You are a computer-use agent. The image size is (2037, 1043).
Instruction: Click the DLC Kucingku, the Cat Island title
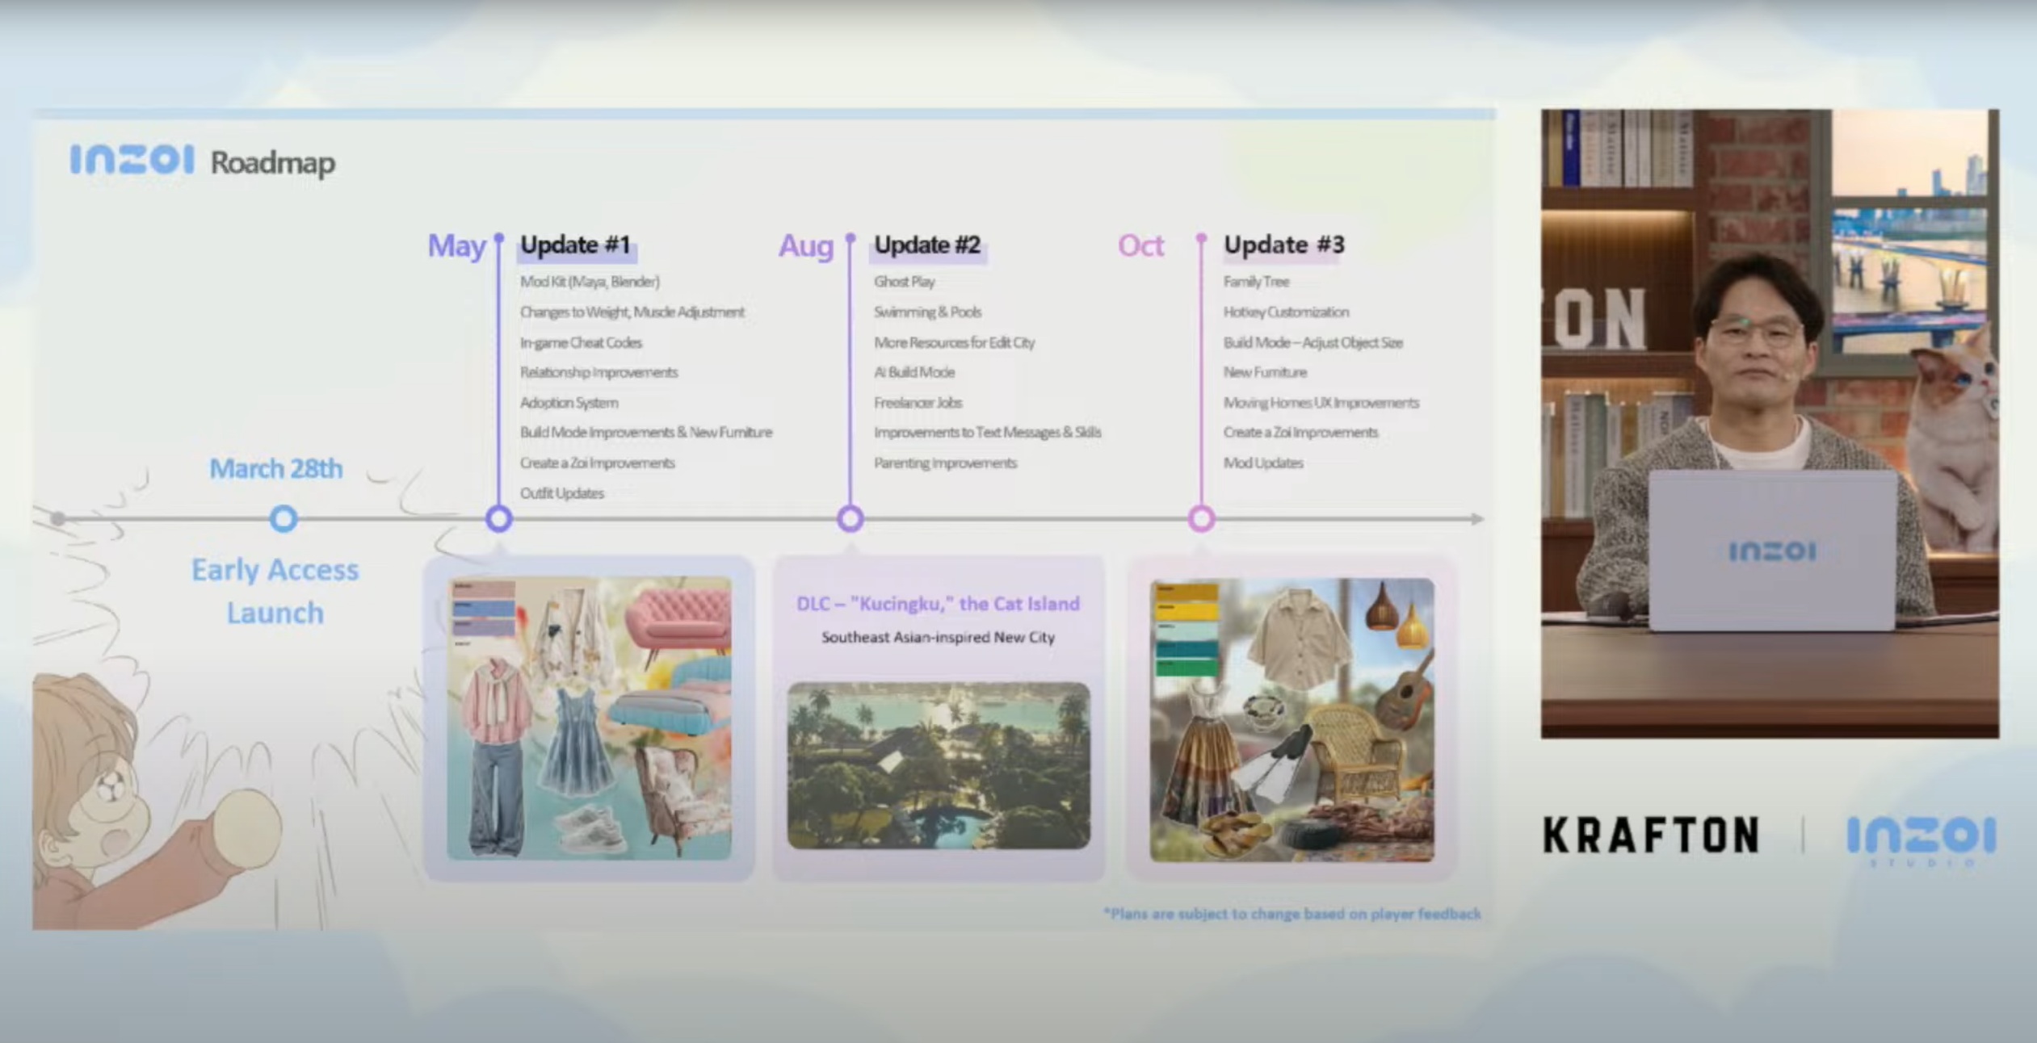tap(938, 604)
